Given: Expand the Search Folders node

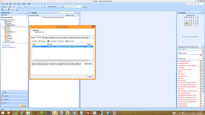Looking at the screenshot, I should (4, 42).
